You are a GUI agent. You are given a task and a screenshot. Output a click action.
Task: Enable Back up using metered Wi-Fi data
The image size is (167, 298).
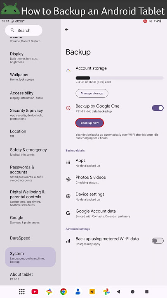coord(158,241)
